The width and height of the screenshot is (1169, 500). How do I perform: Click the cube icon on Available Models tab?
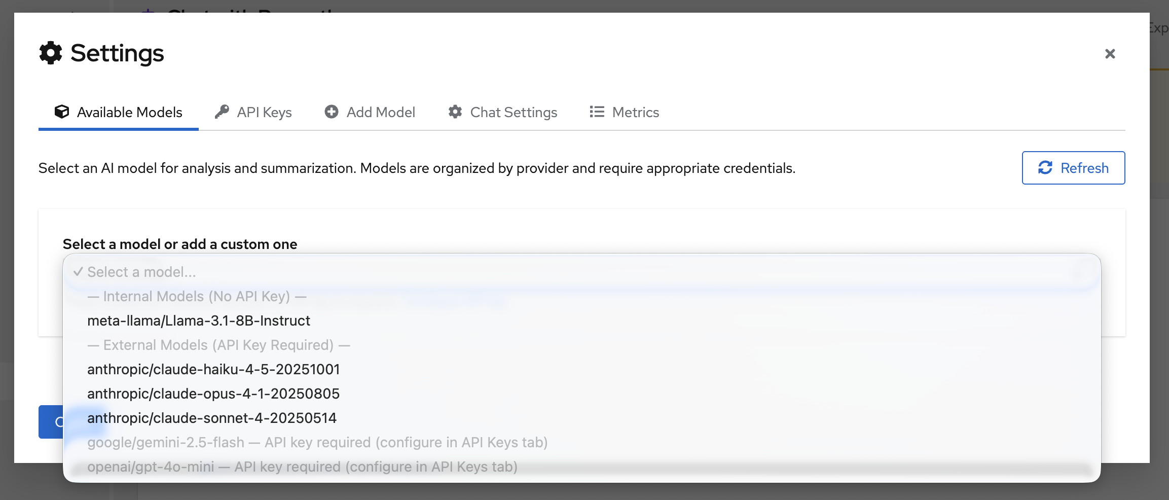tap(62, 112)
